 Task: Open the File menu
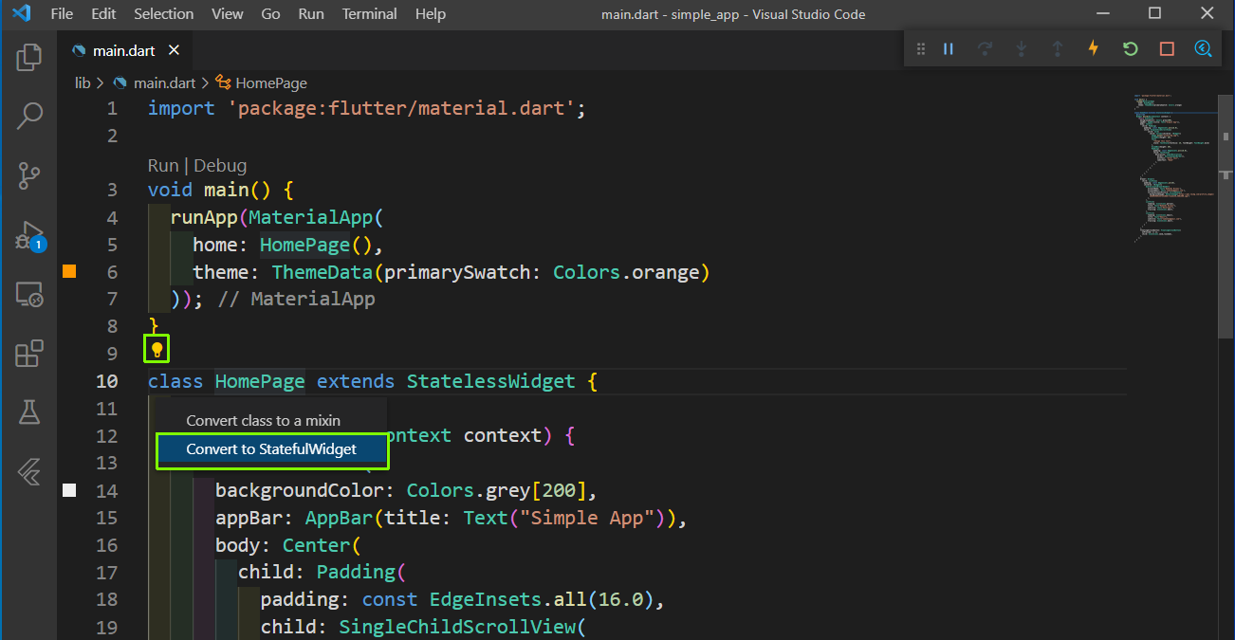[x=61, y=14]
